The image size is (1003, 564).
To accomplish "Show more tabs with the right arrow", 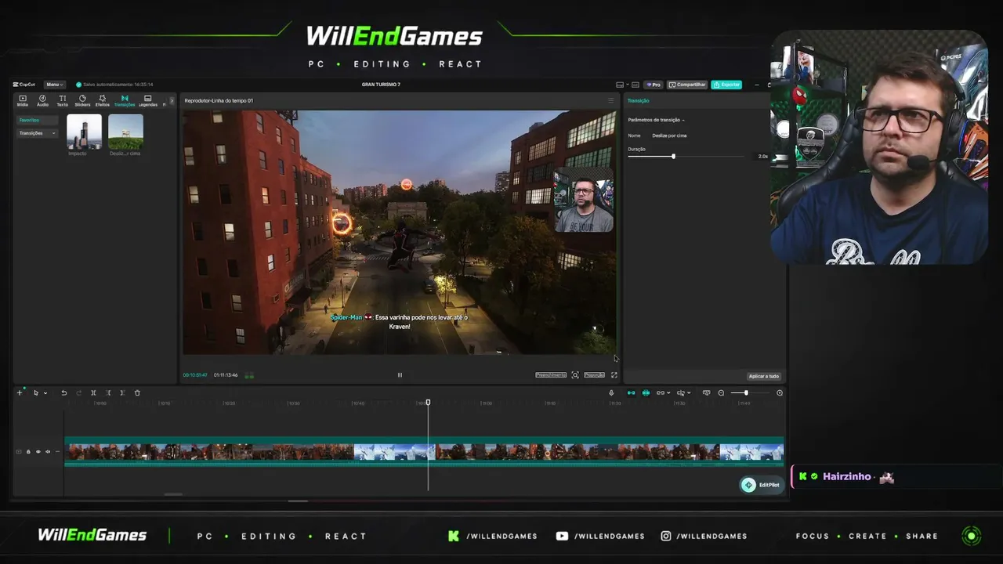I will click(172, 100).
